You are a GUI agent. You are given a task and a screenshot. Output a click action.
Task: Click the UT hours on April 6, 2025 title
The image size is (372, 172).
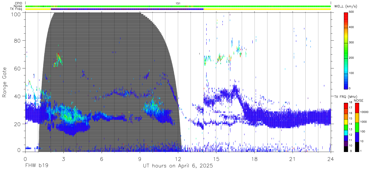(x=178, y=166)
